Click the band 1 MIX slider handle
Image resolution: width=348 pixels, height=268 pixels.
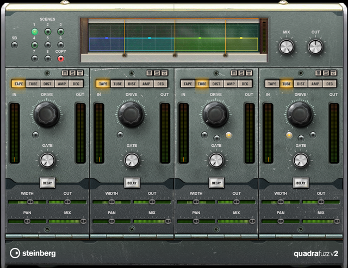point(83,221)
